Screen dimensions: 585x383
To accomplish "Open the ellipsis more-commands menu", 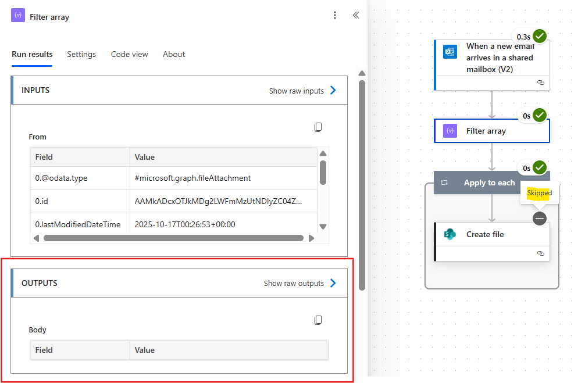I will tap(335, 15).
